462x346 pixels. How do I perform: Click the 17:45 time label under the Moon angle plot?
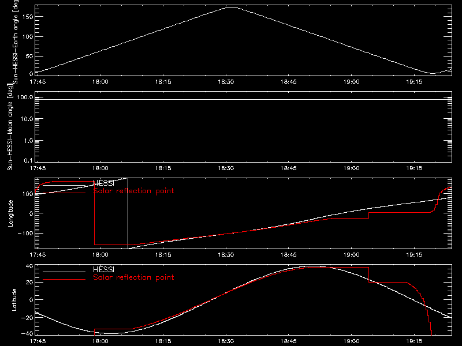click(38, 168)
